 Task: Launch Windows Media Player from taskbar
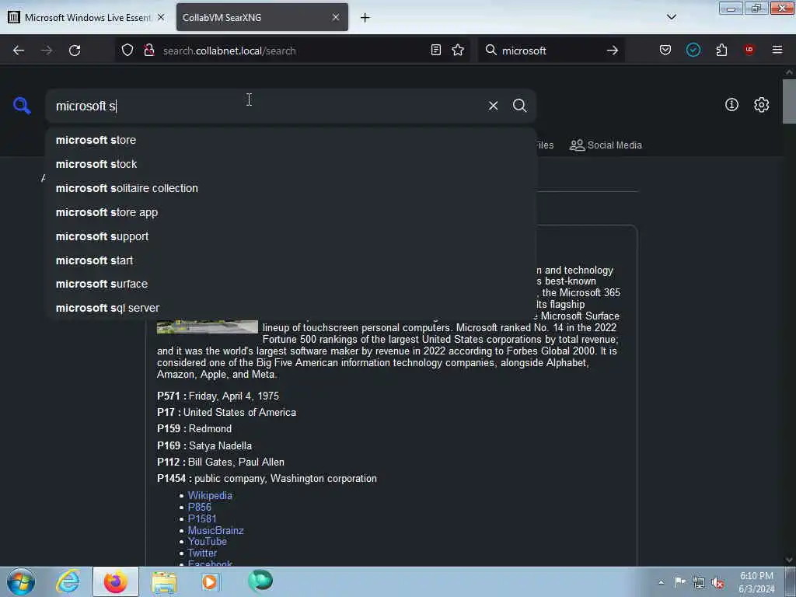coord(209,581)
